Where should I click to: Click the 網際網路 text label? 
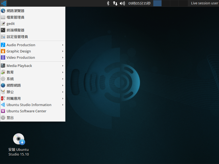tap(14, 85)
